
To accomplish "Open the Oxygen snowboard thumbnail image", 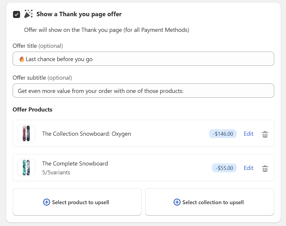I will click(x=26, y=133).
